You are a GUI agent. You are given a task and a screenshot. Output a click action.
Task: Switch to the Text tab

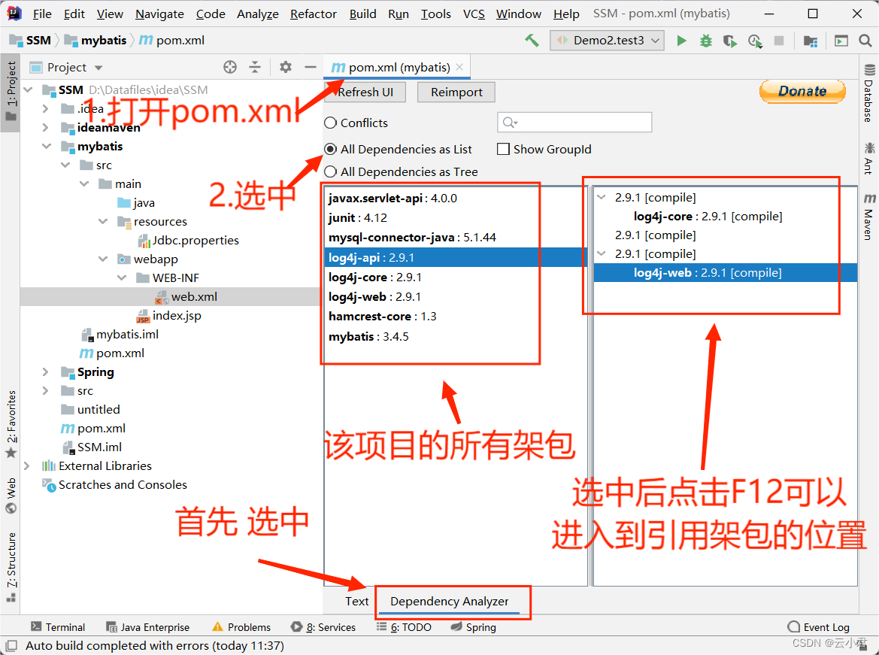click(x=356, y=601)
